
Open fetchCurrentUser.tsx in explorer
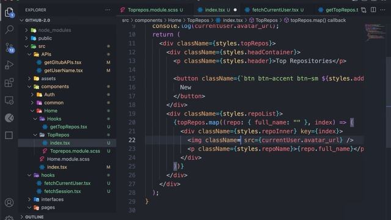pos(67,183)
